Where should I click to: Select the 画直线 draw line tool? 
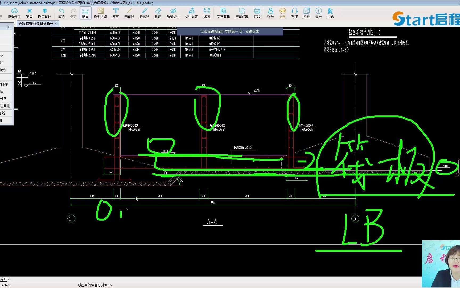(129, 13)
